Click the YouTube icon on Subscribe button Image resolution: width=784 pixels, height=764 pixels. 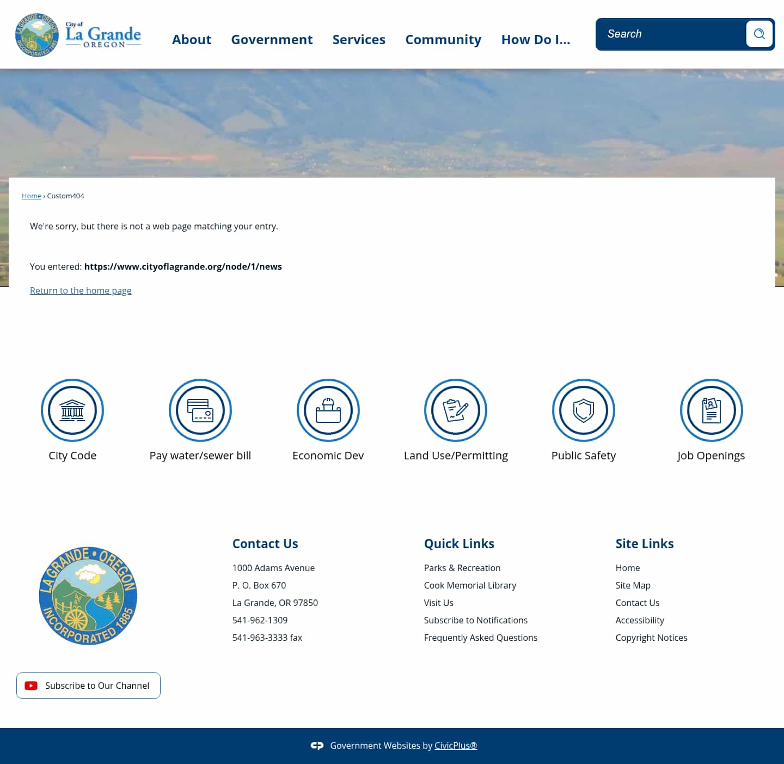point(31,686)
